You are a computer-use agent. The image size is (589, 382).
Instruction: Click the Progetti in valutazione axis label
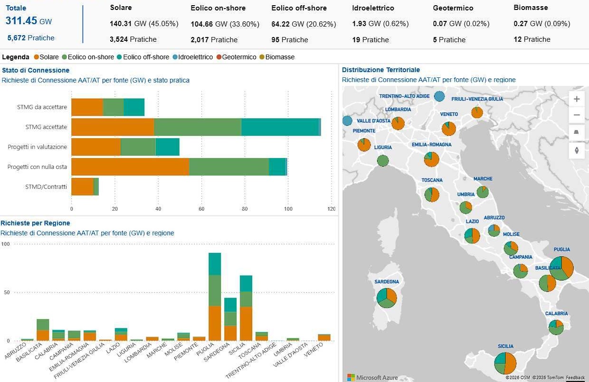(38, 147)
